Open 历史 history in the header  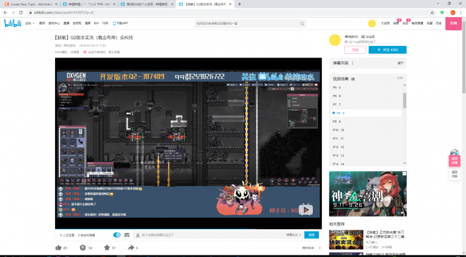click(x=439, y=23)
